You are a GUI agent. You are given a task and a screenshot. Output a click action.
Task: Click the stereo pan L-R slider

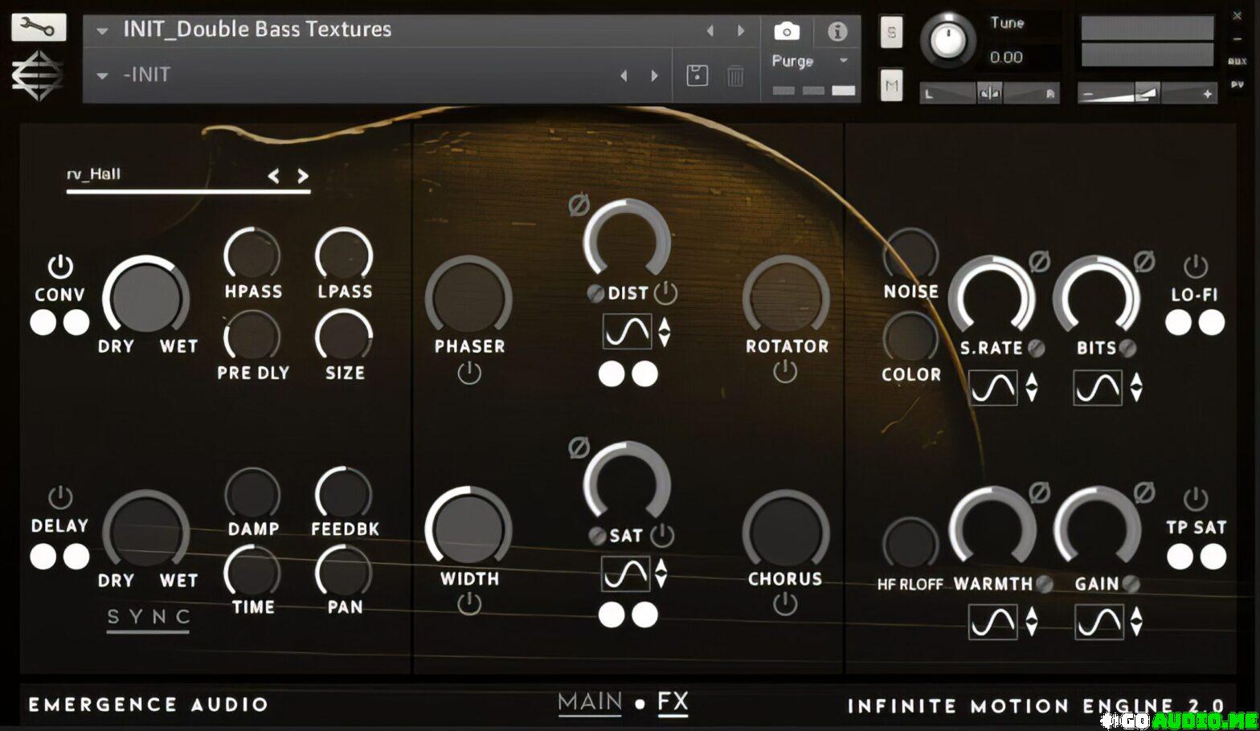coord(989,94)
